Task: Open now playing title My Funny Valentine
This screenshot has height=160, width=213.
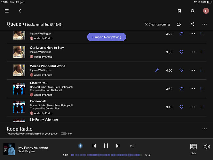Action: pos(33,148)
